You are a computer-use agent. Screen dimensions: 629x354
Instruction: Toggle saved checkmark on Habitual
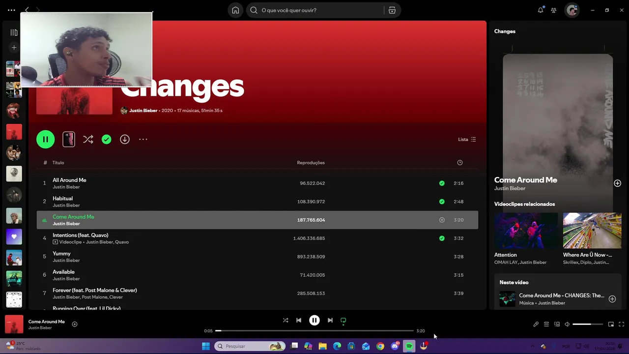click(x=442, y=202)
